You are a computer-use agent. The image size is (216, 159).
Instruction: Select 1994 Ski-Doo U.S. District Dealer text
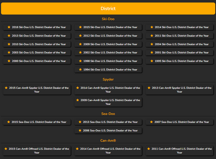[110, 70]
